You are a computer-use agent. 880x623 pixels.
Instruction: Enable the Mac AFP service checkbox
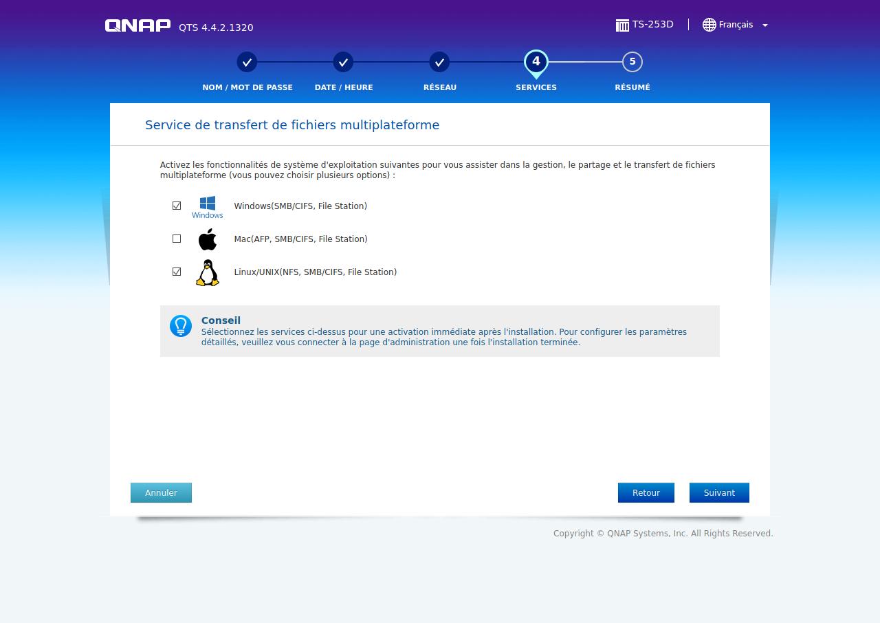point(177,239)
